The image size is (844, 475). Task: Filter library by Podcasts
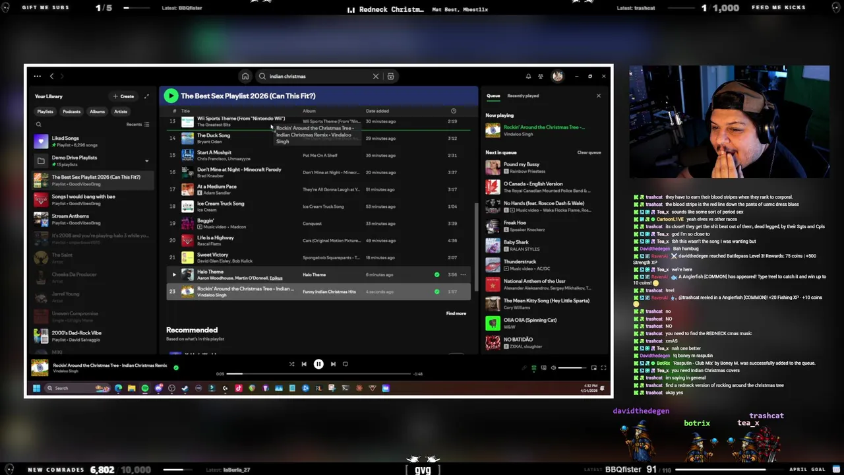pos(71,111)
